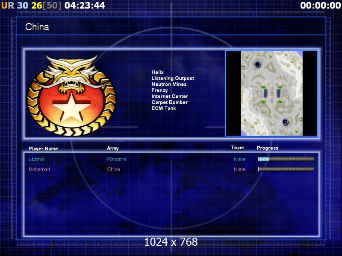Click "China" army in Mohamad's row
This screenshot has height=256, width=342.
pyautogui.click(x=113, y=169)
